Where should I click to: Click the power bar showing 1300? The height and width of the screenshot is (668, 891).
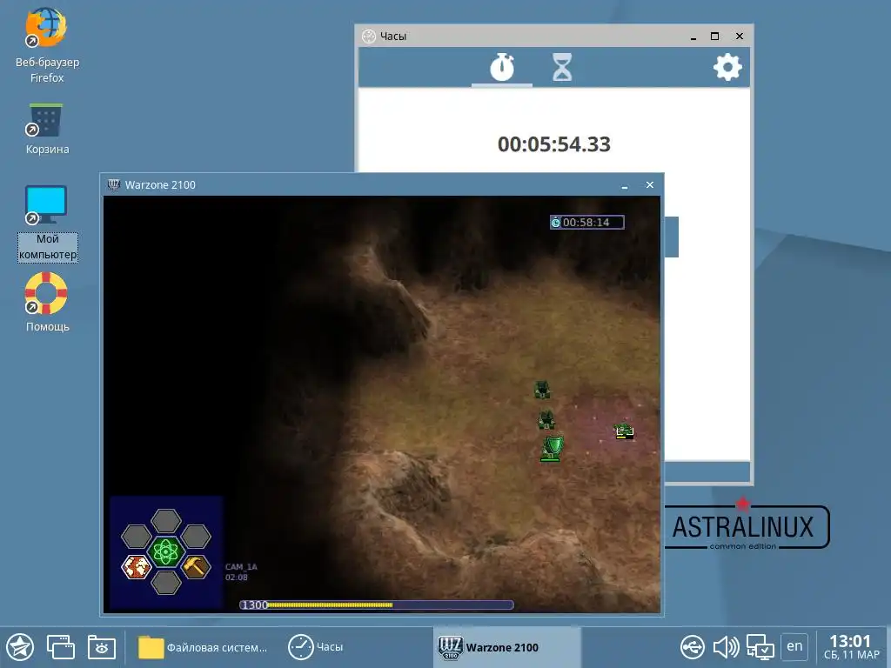coord(376,605)
